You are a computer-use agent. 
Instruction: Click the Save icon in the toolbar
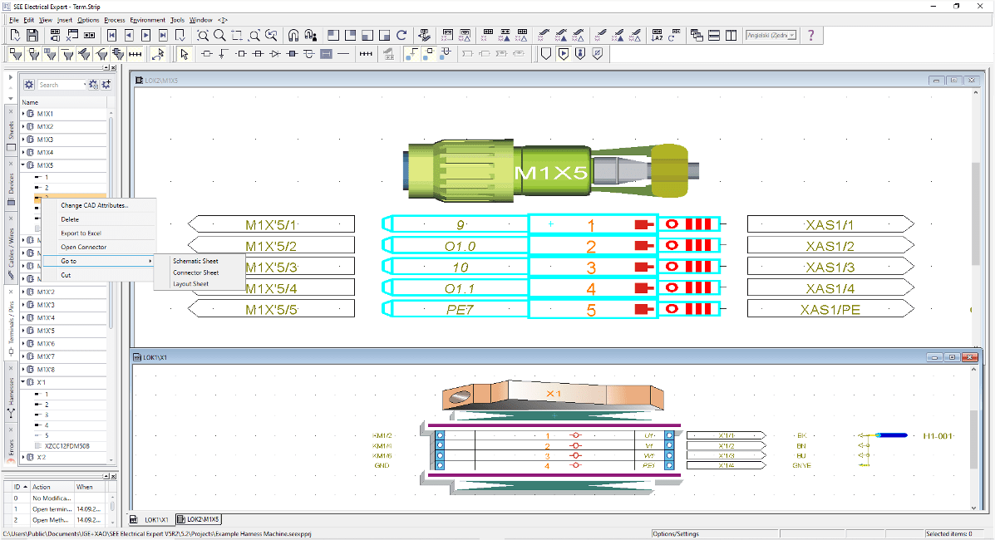[x=32, y=35]
